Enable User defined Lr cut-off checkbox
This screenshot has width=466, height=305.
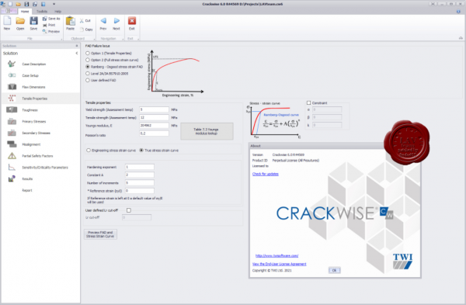coord(129,210)
